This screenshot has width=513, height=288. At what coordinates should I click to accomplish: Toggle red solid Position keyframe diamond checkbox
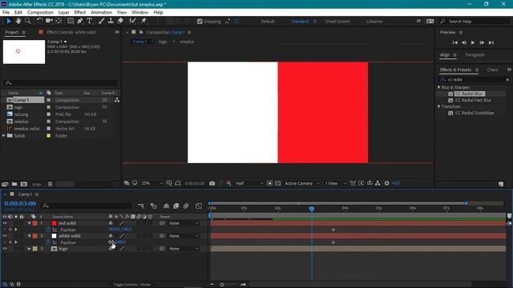pyautogui.click(x=10, y=230)
